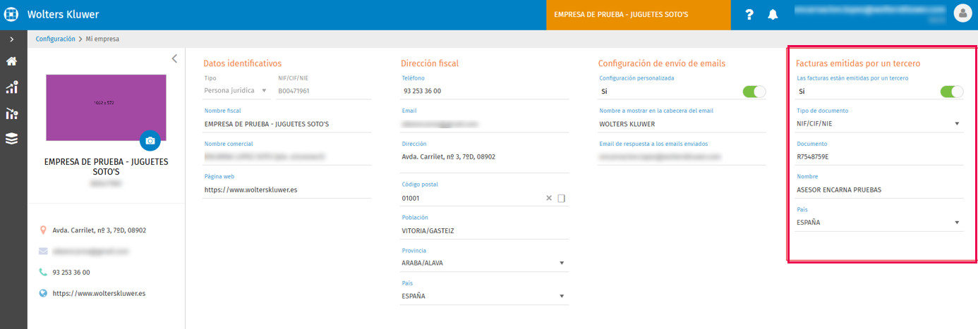978x329 pixels.
Task: Open the bar chart icon in sidebar
Action: [x=11, y=87]
